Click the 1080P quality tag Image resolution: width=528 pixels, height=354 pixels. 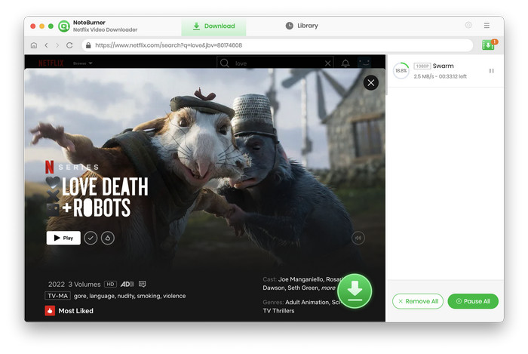[x=422, y=66]
